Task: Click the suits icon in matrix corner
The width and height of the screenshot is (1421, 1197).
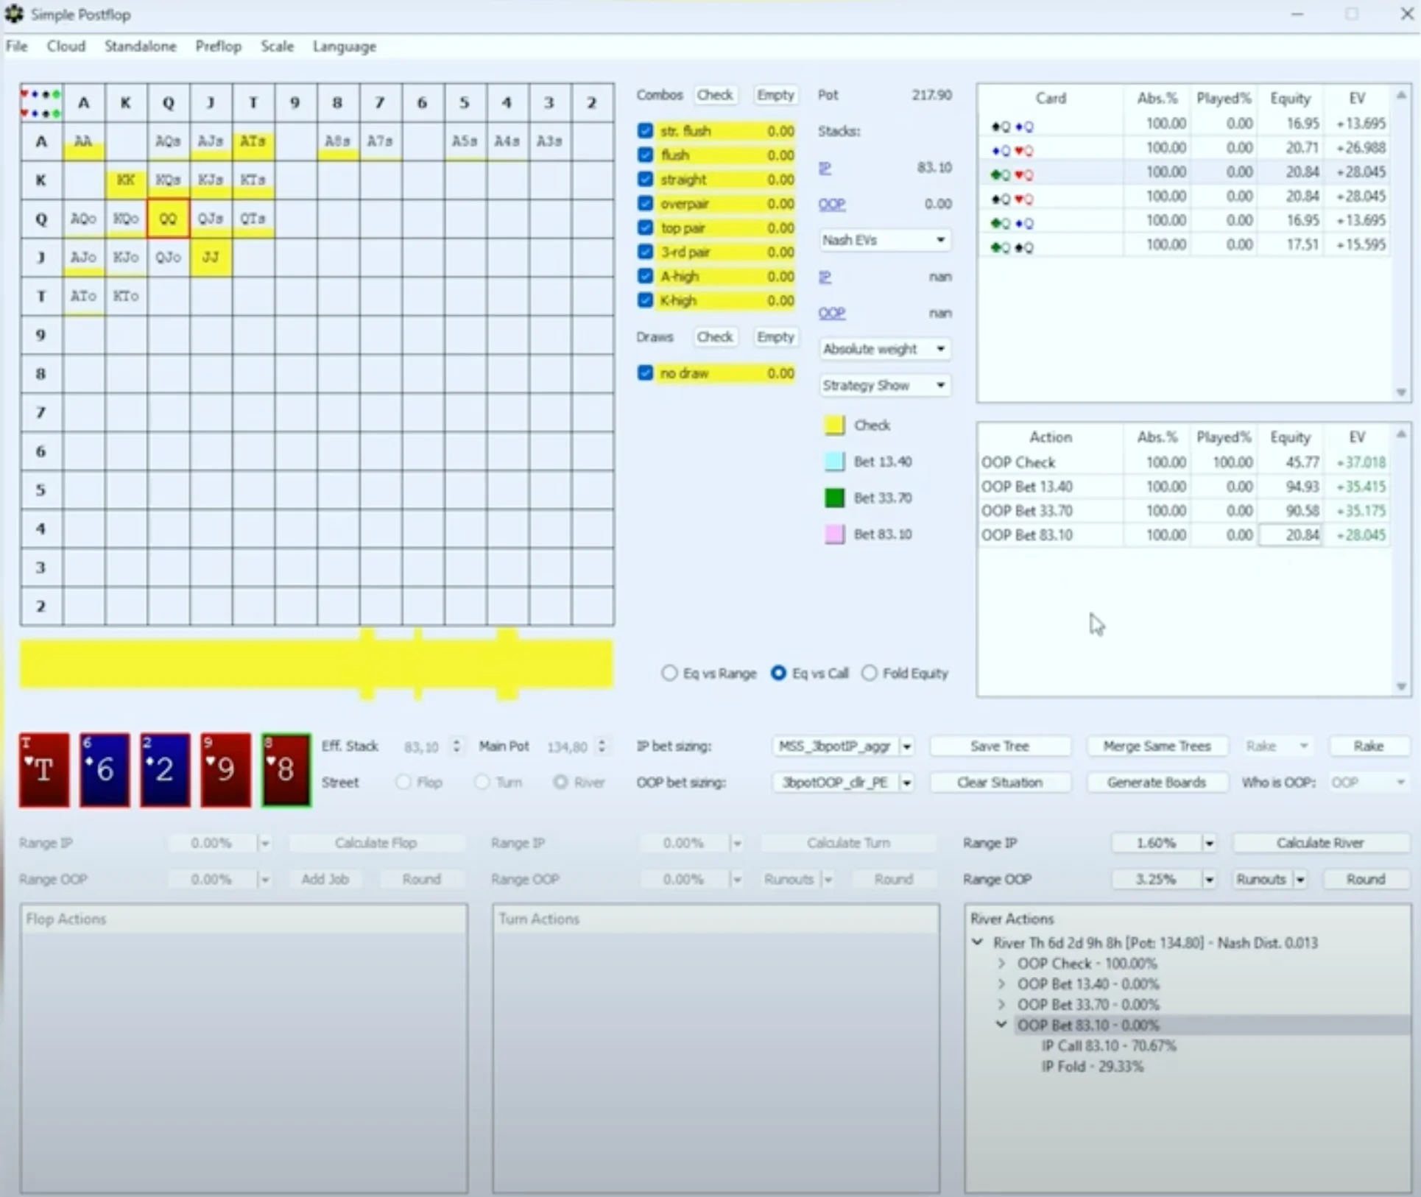Action: click(x=41, y=103)
